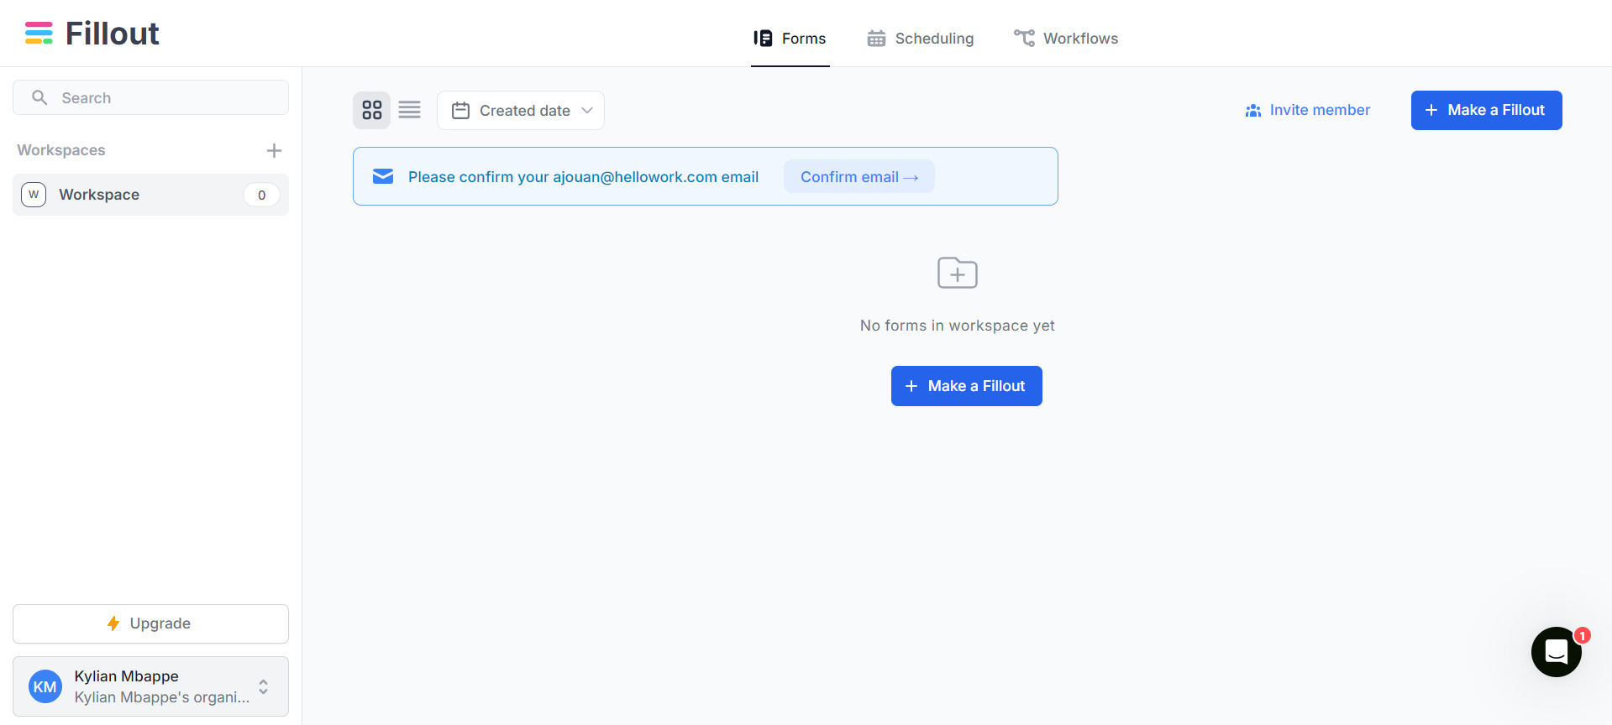The width and height of the screenshot is (1612, 725).
Task: Click the Workspace form count badge
Action: click(x=261, y=195)
